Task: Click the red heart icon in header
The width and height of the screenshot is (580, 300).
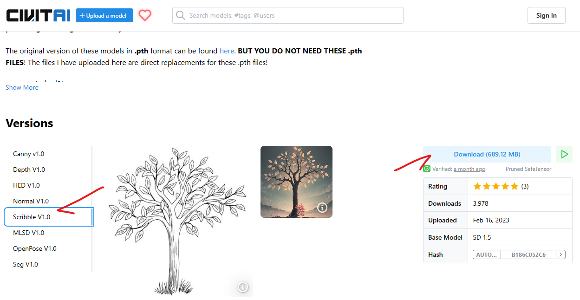Action: pos(145,15)
